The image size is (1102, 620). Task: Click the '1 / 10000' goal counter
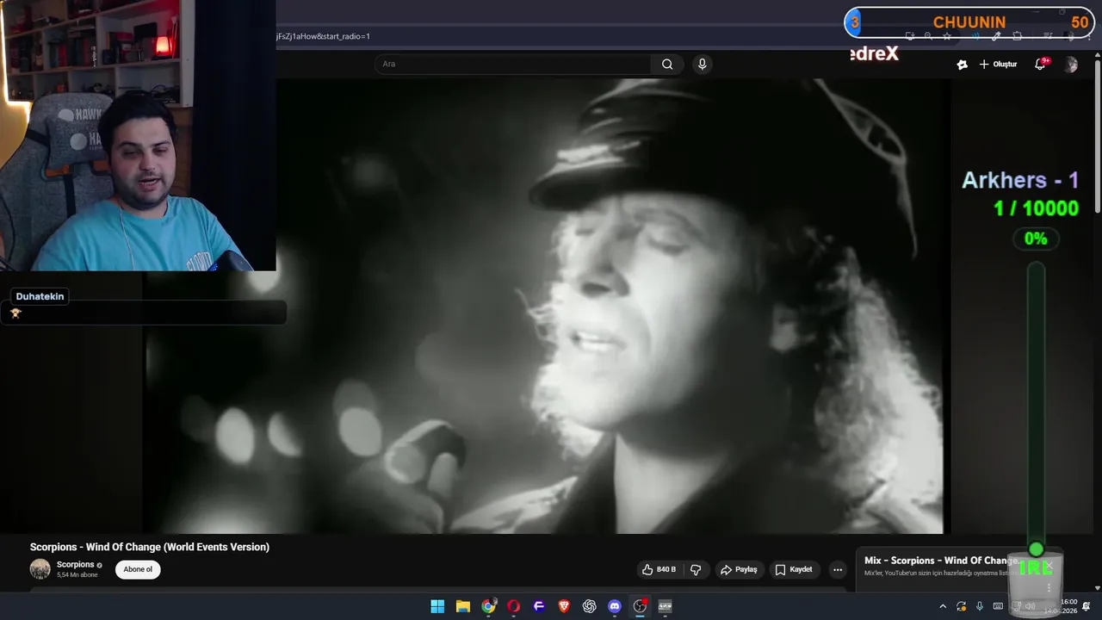point(1036,208)
